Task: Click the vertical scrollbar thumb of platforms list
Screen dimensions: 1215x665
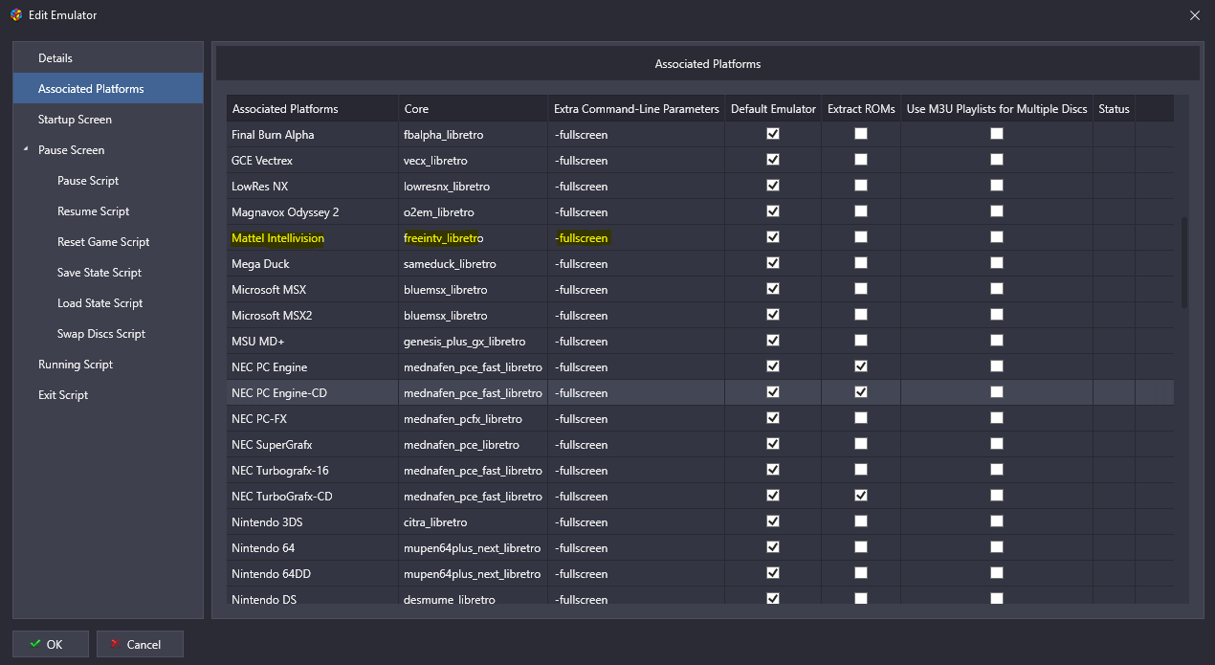Action: tap(1183, 262)
